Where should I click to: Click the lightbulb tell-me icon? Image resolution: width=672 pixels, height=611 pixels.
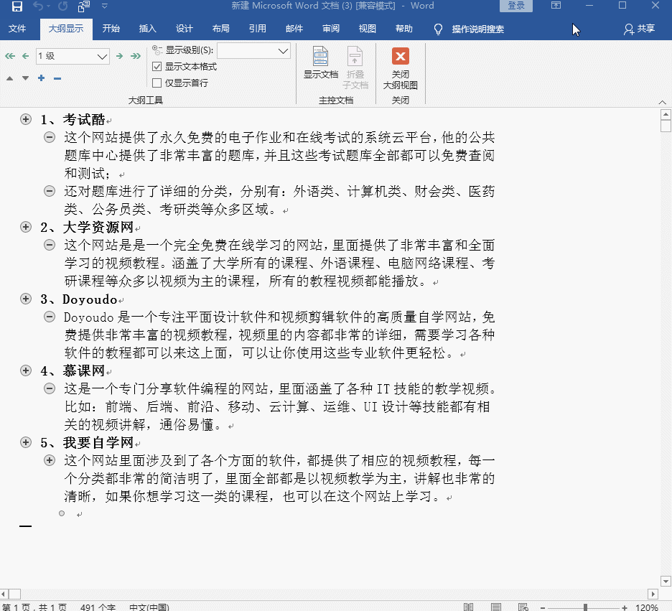[x=438, y=29]
